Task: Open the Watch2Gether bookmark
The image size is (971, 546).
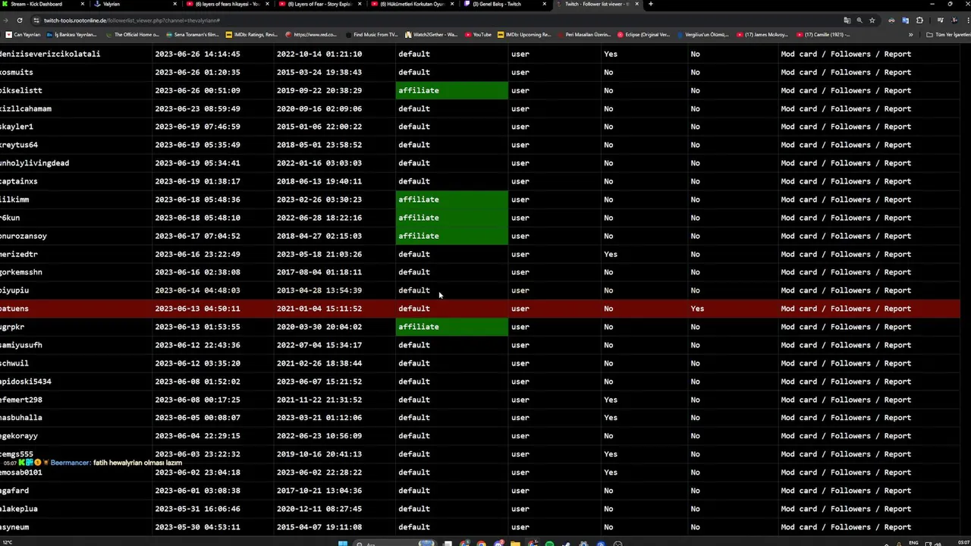Action: tap(432, 35)
